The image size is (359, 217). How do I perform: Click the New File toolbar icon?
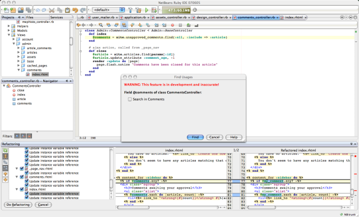click(6, 10)
